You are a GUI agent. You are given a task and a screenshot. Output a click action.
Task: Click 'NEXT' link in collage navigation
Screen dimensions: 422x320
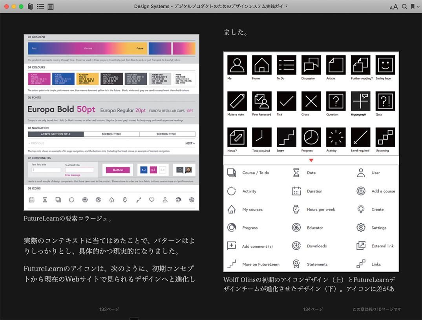(190, 143)
